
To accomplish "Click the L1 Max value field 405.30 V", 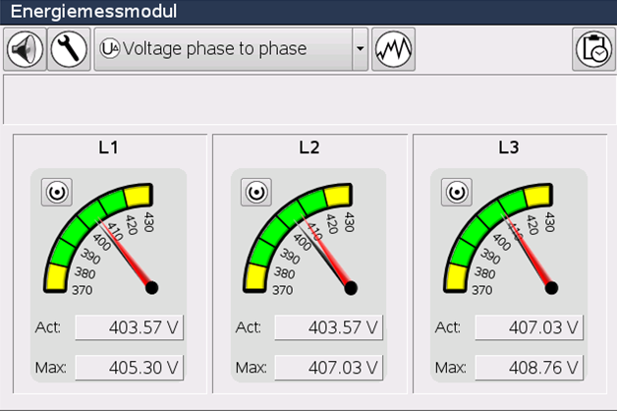I will pyautogui.click(x=130, y=368).
